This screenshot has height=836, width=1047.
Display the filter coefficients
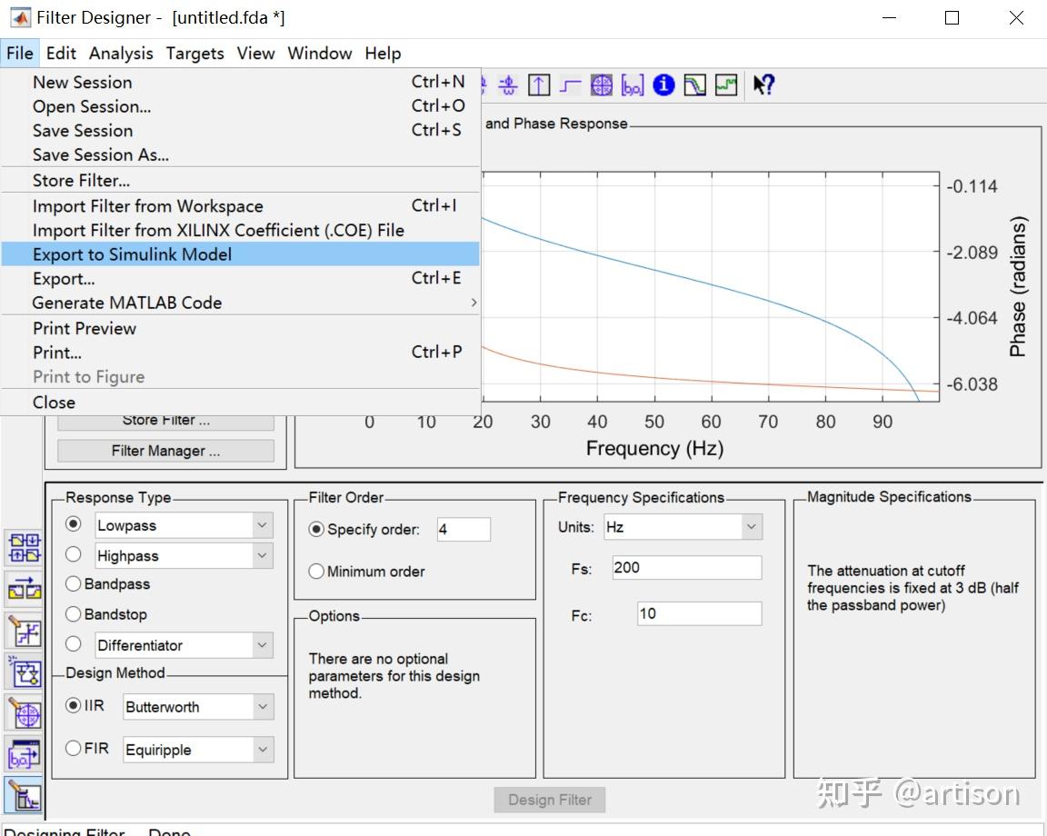click(633, 85)
